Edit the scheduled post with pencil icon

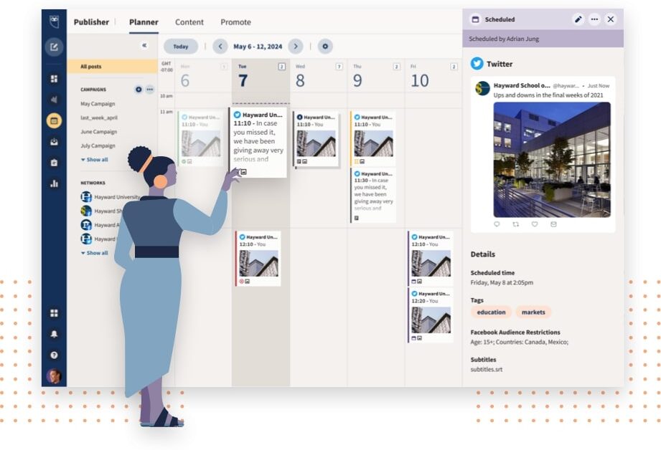(x=578, y=19)
